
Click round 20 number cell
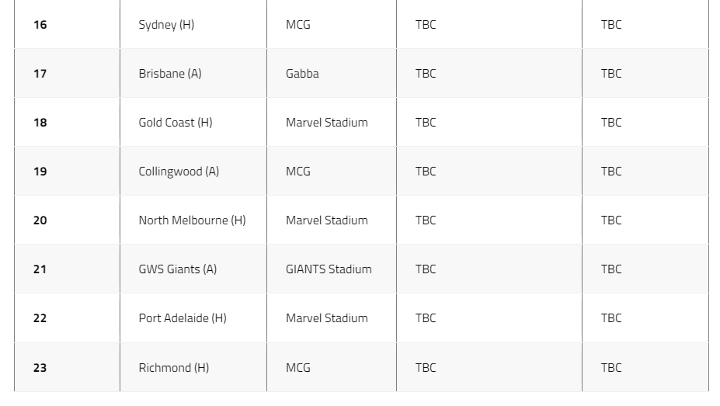(x=67, y=220)
